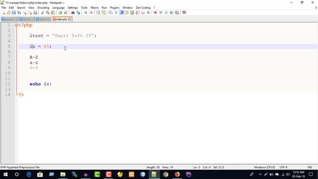The width and height of the screenshot is (318, 179).
Task: Click 'Windows (CR LF)' in status bar
Action: (x=264, y=168)
